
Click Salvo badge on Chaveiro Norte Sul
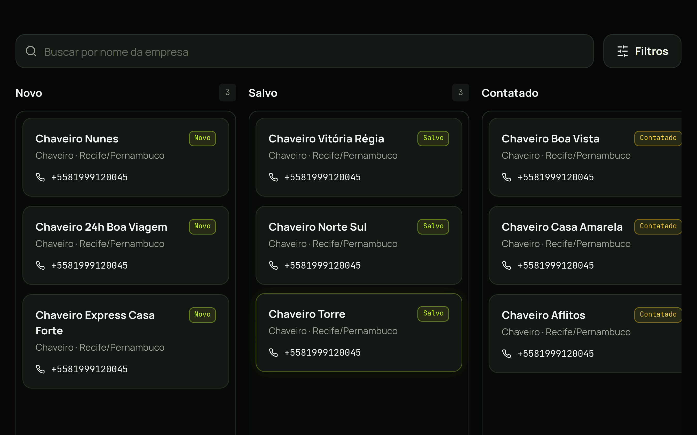(x=433, y=227)
